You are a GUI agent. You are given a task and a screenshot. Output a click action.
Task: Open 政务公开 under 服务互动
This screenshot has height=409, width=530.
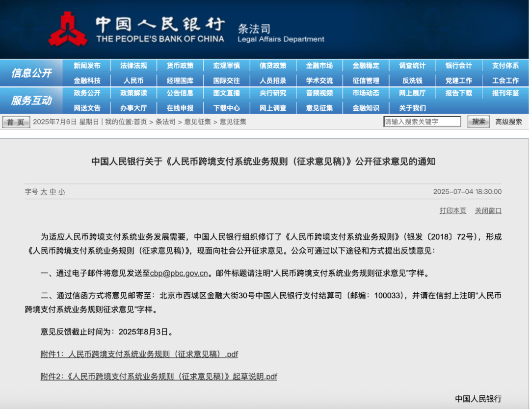(x=87, y=93)
